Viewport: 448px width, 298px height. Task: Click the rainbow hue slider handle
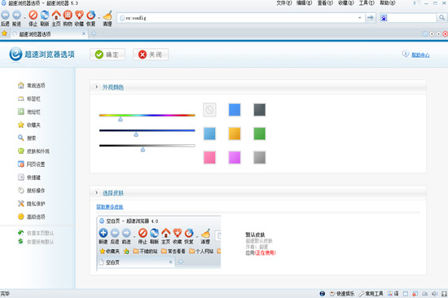(x=121, y=119)
